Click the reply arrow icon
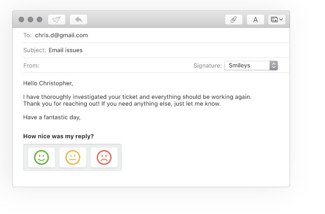325x214 pixels. click(79, 19)
